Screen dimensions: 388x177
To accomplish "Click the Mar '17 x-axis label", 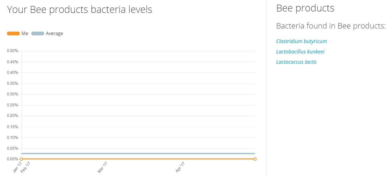I will point(103,167).
